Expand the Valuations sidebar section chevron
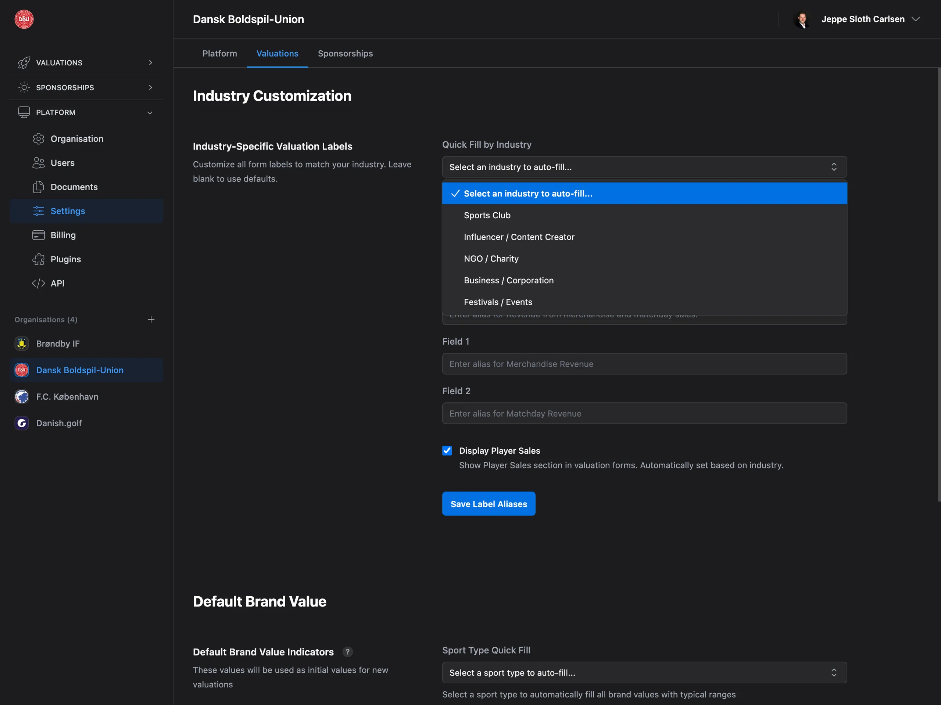This screenshot has height=705, width=941. point(150,62)
